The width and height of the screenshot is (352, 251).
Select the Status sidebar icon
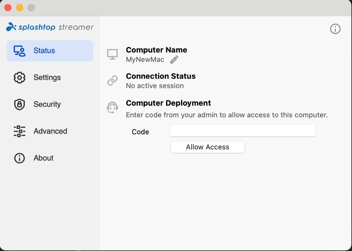(x=19, y=50)
